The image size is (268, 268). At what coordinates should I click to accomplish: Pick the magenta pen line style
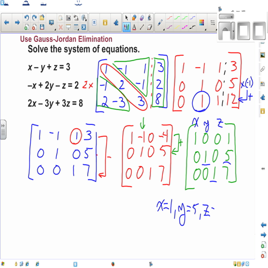tap(185, 27)
